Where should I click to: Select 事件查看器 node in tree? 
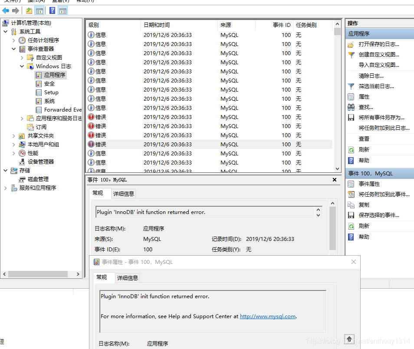(x=41, y=49)
